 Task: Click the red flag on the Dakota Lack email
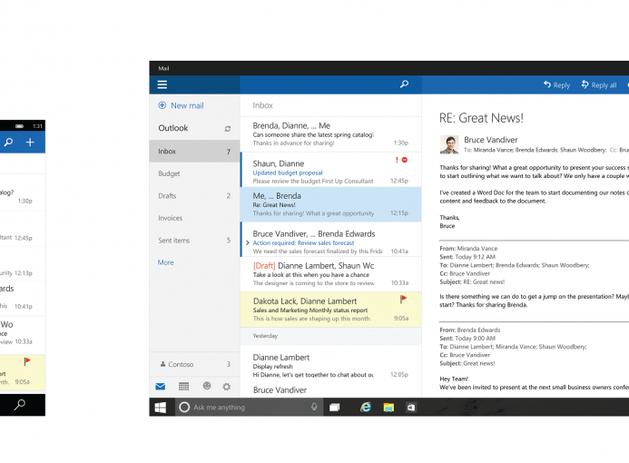[404, 300]
